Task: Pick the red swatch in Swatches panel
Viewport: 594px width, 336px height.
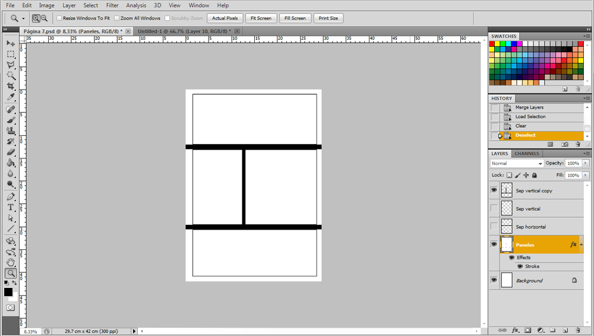Action: click(492, 44)
